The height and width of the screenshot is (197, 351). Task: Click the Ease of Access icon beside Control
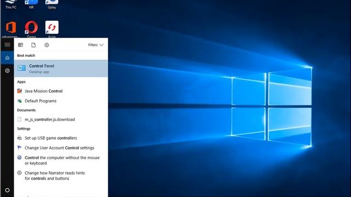(x=20, y=158)
